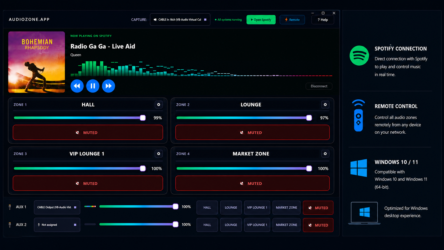Click the audio spectrum visualizer
The height and width of the screenshot is (250, 444).
pos(201,69)
